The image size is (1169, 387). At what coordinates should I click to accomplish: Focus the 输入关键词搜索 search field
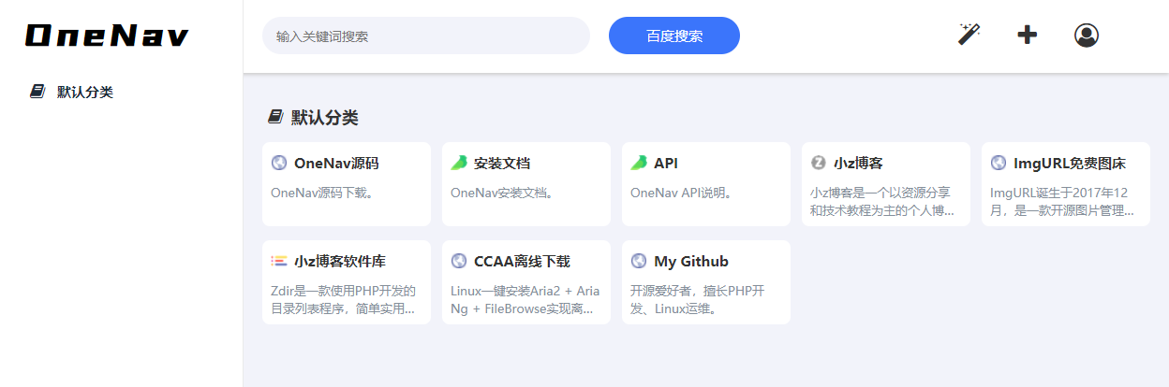click(426, 36)
